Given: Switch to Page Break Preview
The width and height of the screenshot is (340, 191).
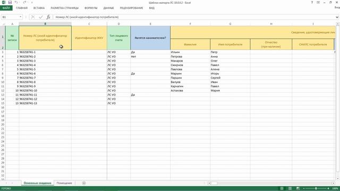Looking at the screenshot, I should pos(298,188).
